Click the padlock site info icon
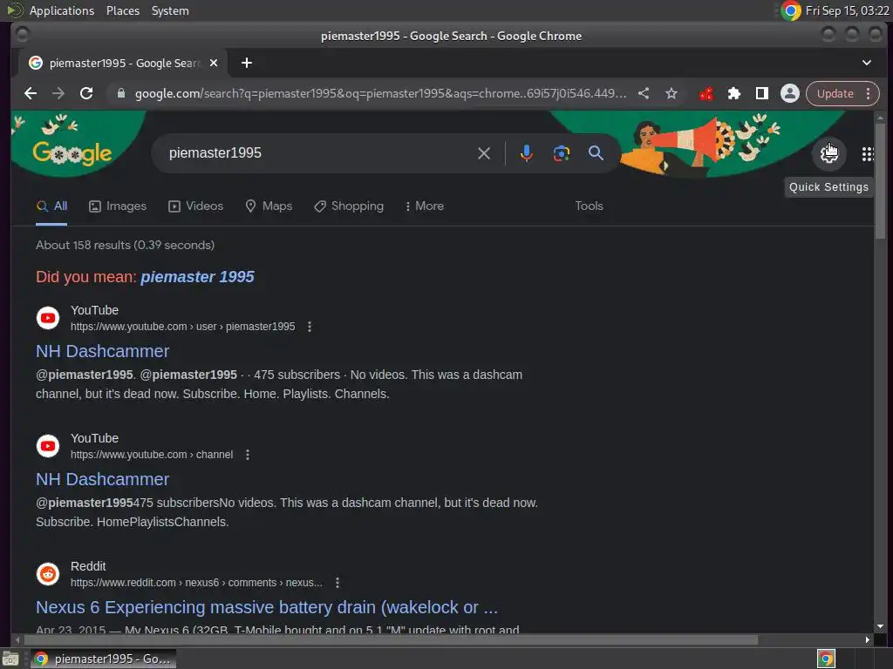This screenshot has width=893, height=669. tap(120, 93)
